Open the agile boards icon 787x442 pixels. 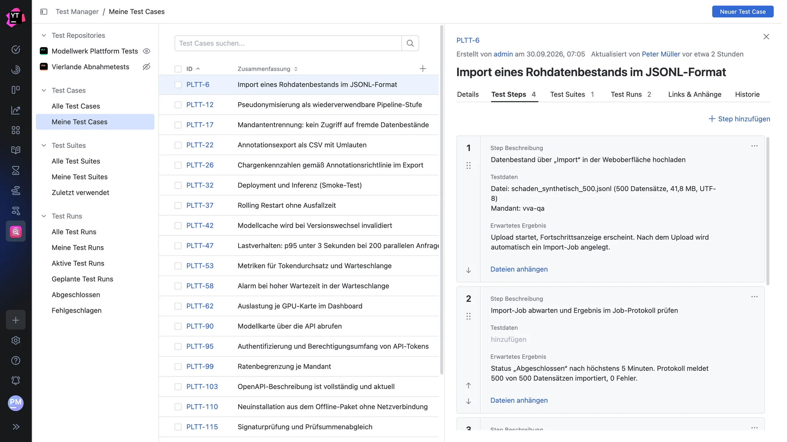coord(16,90)
